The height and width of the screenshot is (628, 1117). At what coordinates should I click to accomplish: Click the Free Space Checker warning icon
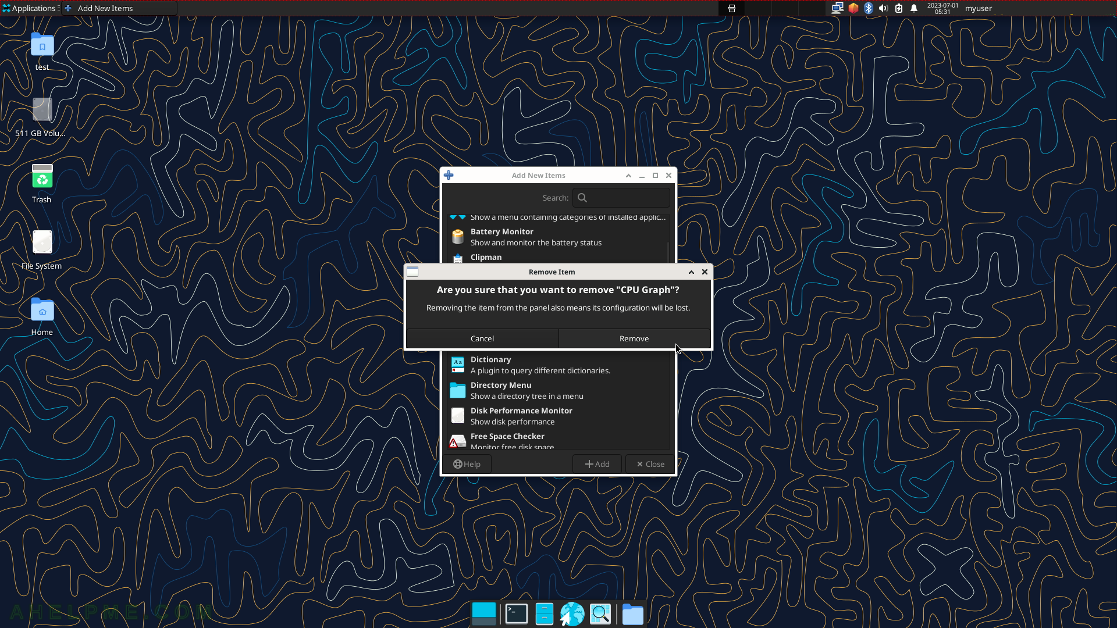click(457, 441)
